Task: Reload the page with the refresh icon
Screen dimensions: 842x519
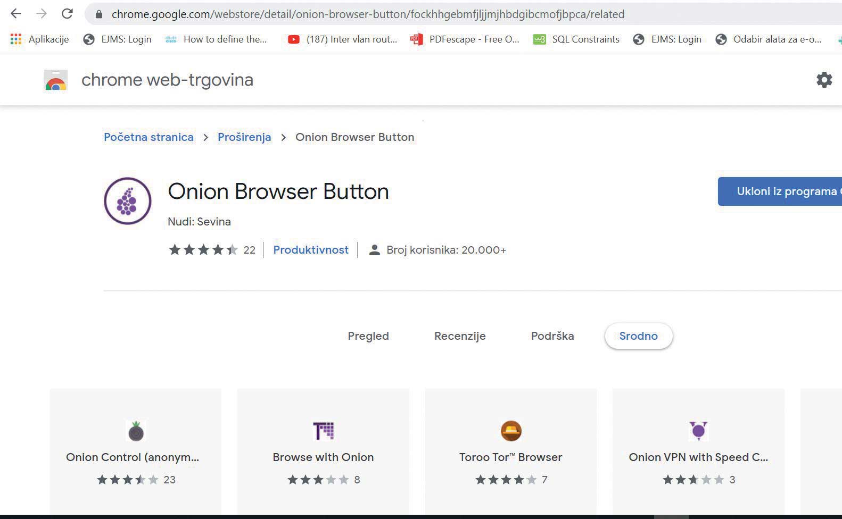Action: point(67,14)
